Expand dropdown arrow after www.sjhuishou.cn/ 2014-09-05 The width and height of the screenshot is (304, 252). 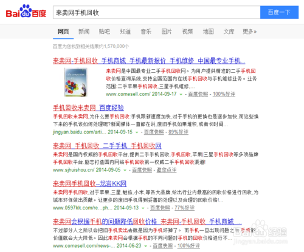pyautogui.click(x=125, y=170)
